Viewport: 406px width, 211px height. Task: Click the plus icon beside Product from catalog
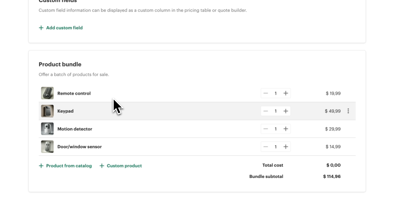pos(41,166)
